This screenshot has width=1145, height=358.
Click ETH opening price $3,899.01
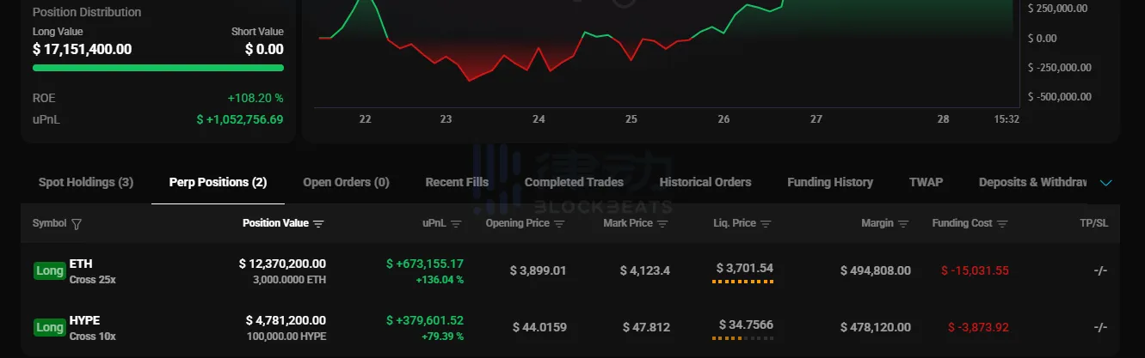click(538, 270)
